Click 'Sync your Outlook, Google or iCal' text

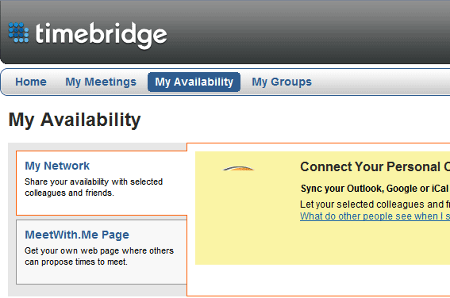375,189
